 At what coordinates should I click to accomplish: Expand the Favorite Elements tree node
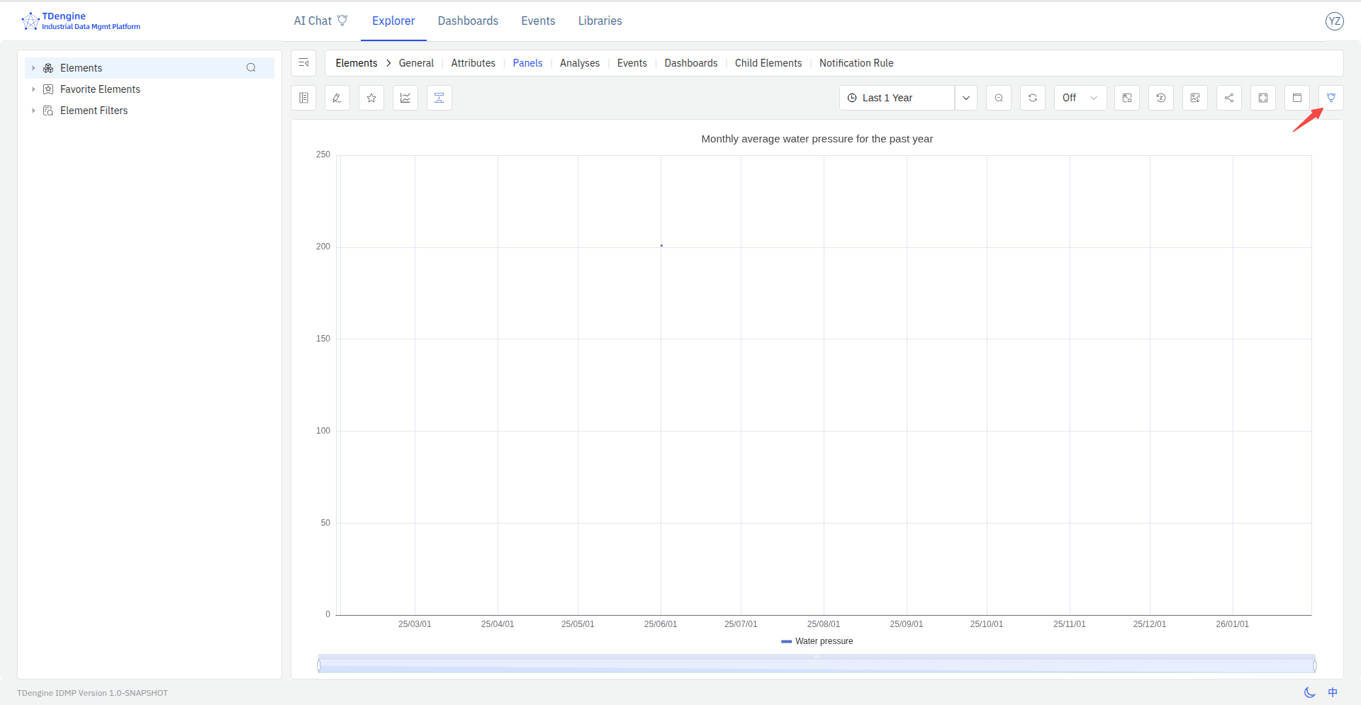tap(33, 89)
